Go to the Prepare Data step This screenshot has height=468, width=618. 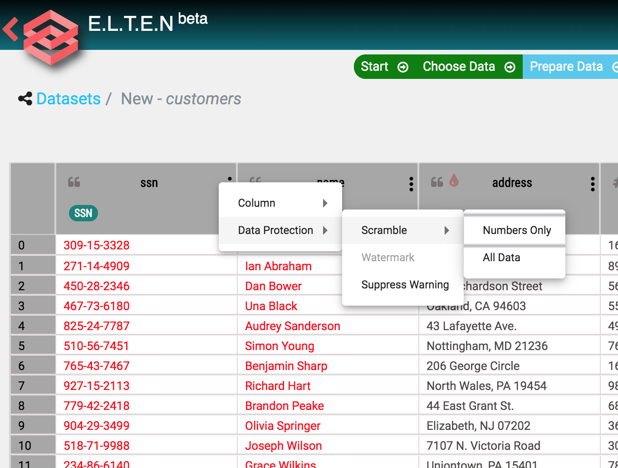566,67
